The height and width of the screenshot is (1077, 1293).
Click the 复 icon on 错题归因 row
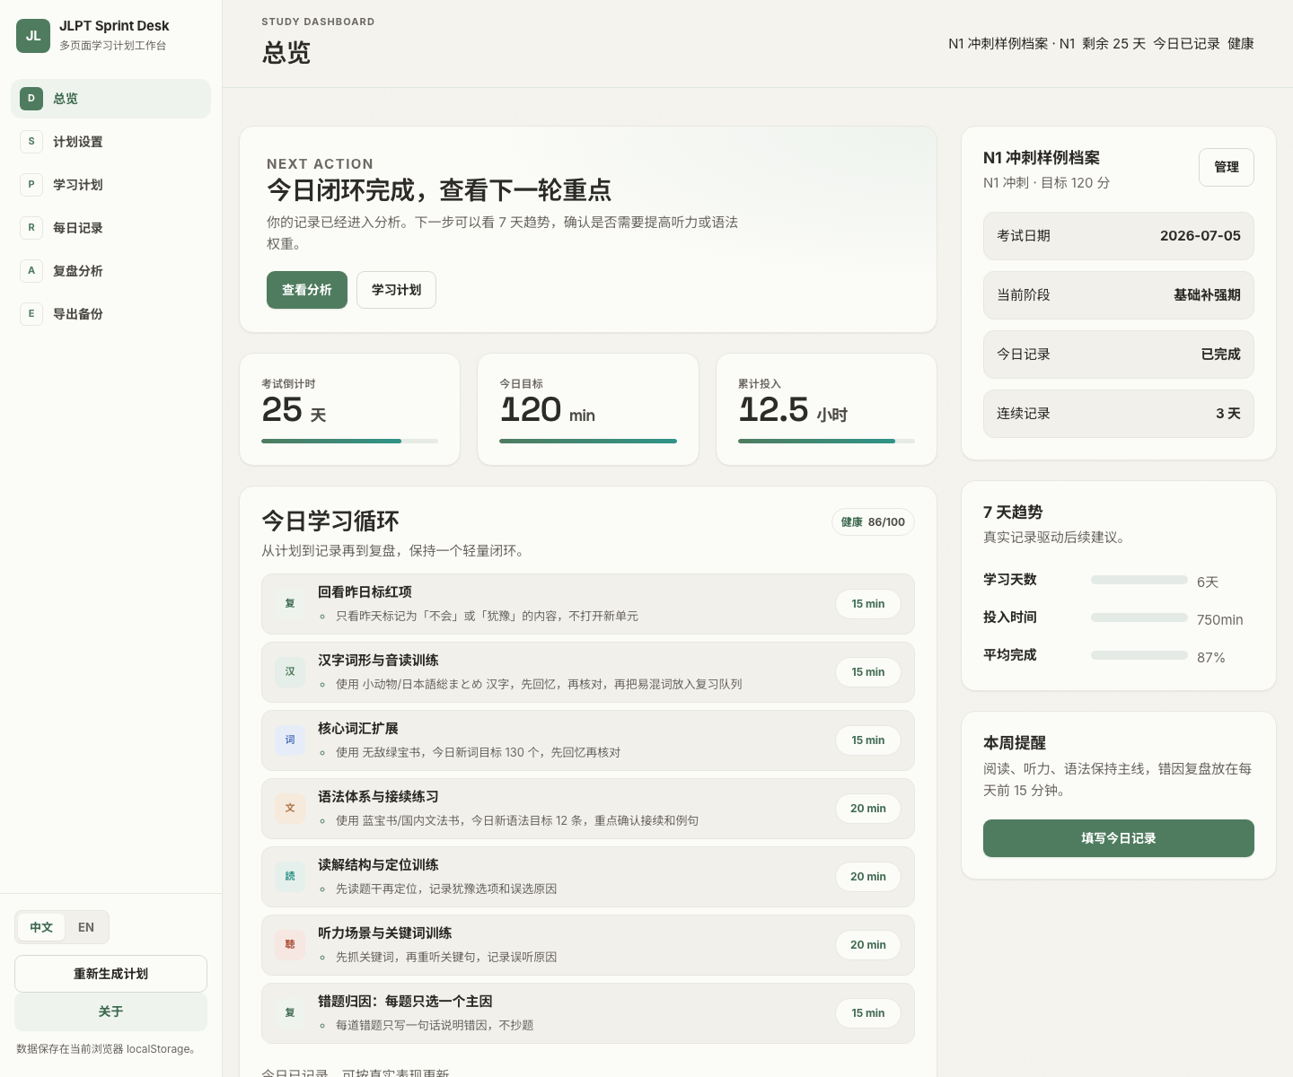coord(290,1013)
